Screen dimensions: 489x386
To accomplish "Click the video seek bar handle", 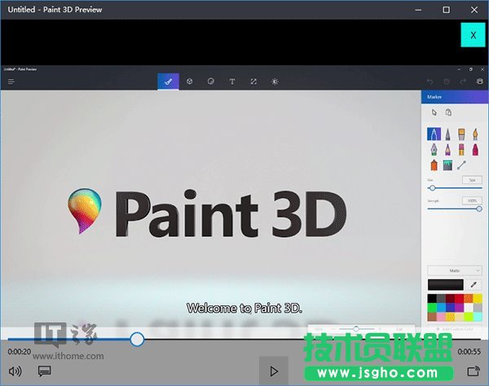I will [x=137, y=339].
